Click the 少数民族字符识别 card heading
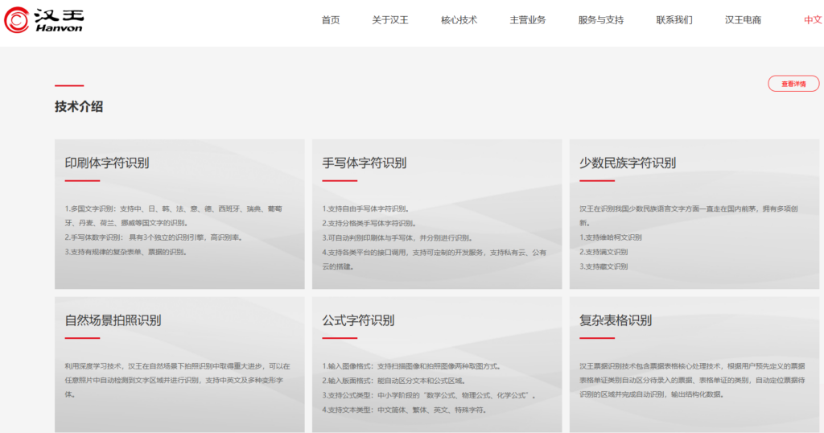This screenshot has width=824, height=433. pos(628,163)
